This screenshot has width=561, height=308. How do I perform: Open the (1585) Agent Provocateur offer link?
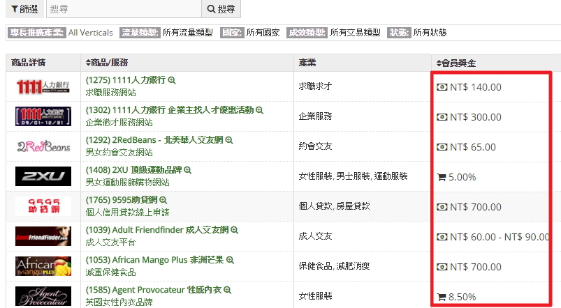click(153, 290)
